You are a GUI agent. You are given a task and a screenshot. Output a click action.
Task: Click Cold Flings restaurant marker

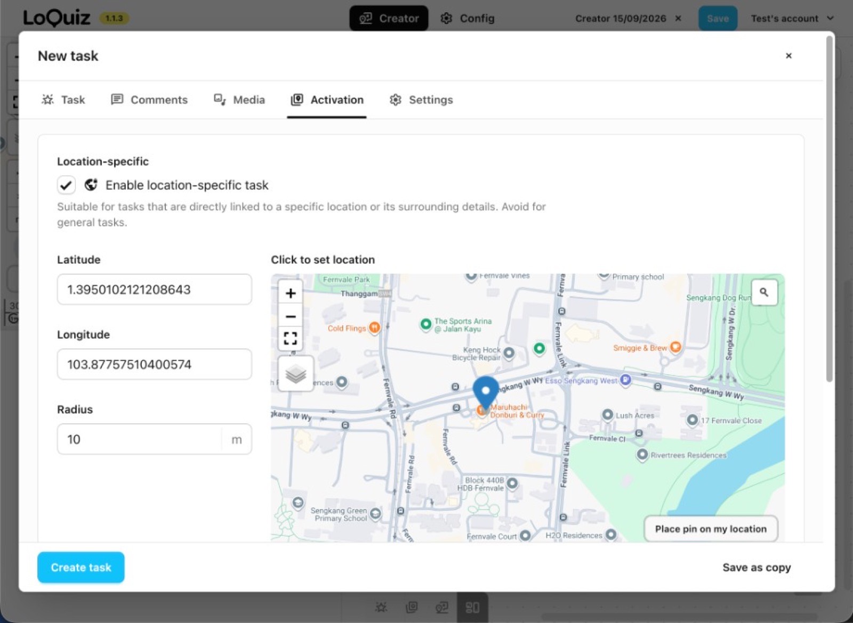(x=375, y=327)
